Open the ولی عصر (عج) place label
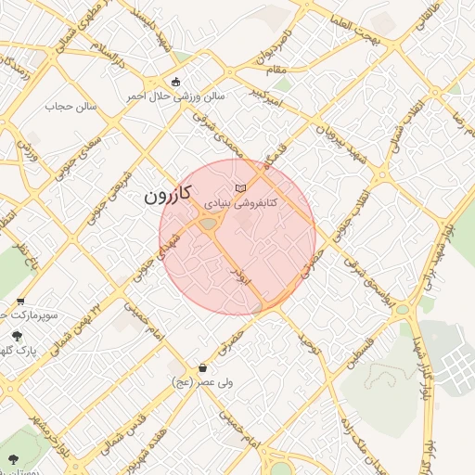This screenshot has width=475, height=475. (202, 383)
